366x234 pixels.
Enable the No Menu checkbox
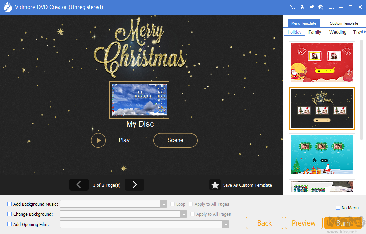pos(337,208)
